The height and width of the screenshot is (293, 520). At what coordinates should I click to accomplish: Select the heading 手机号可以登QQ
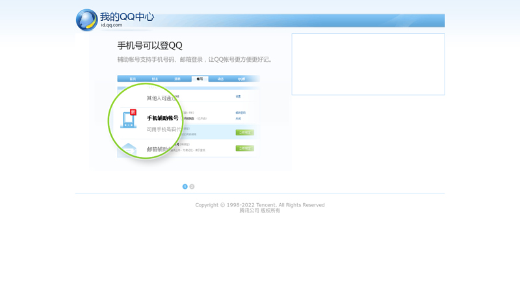click(150, 46)
